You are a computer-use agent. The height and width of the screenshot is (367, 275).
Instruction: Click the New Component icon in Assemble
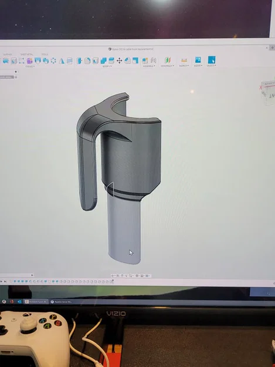point(145,60)
